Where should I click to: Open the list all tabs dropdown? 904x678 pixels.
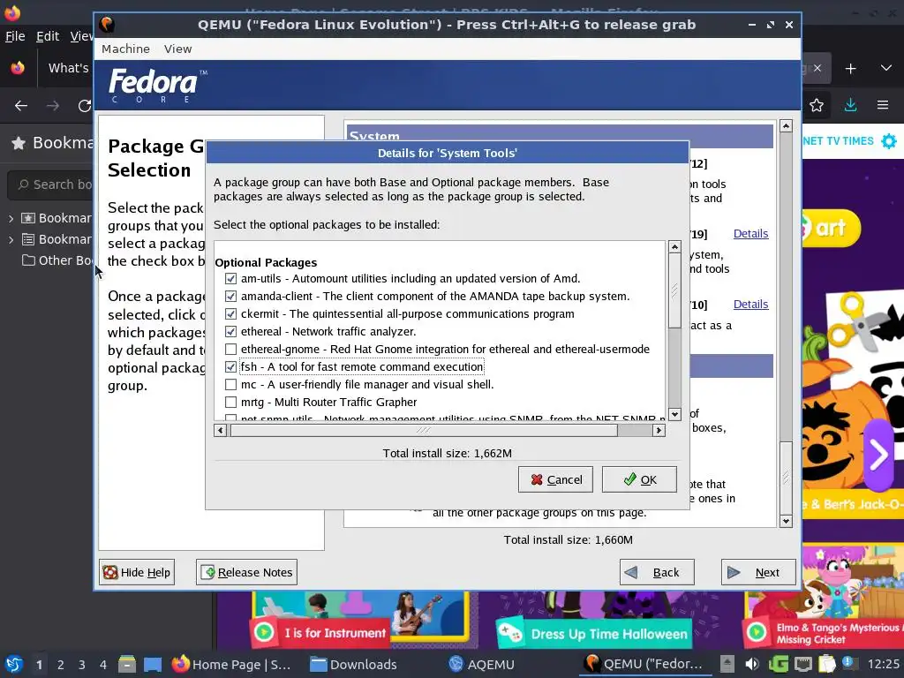pos(886,68)
